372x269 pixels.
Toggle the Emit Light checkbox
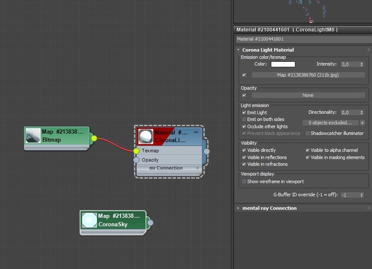click(x=244, y=112)
